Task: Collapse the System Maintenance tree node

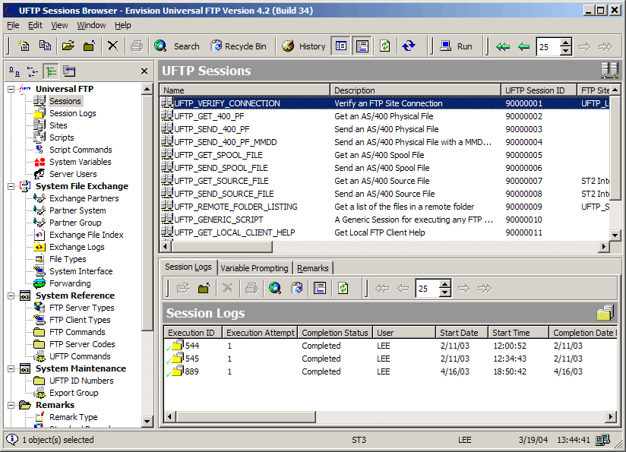Action: coord(11,368)
